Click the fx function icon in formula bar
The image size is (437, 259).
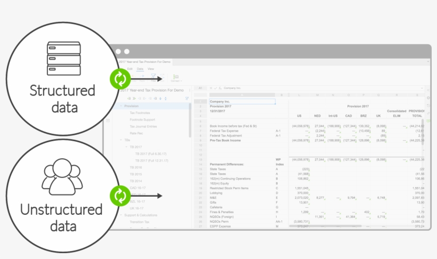pyautogui.click(x=220, y=88)
